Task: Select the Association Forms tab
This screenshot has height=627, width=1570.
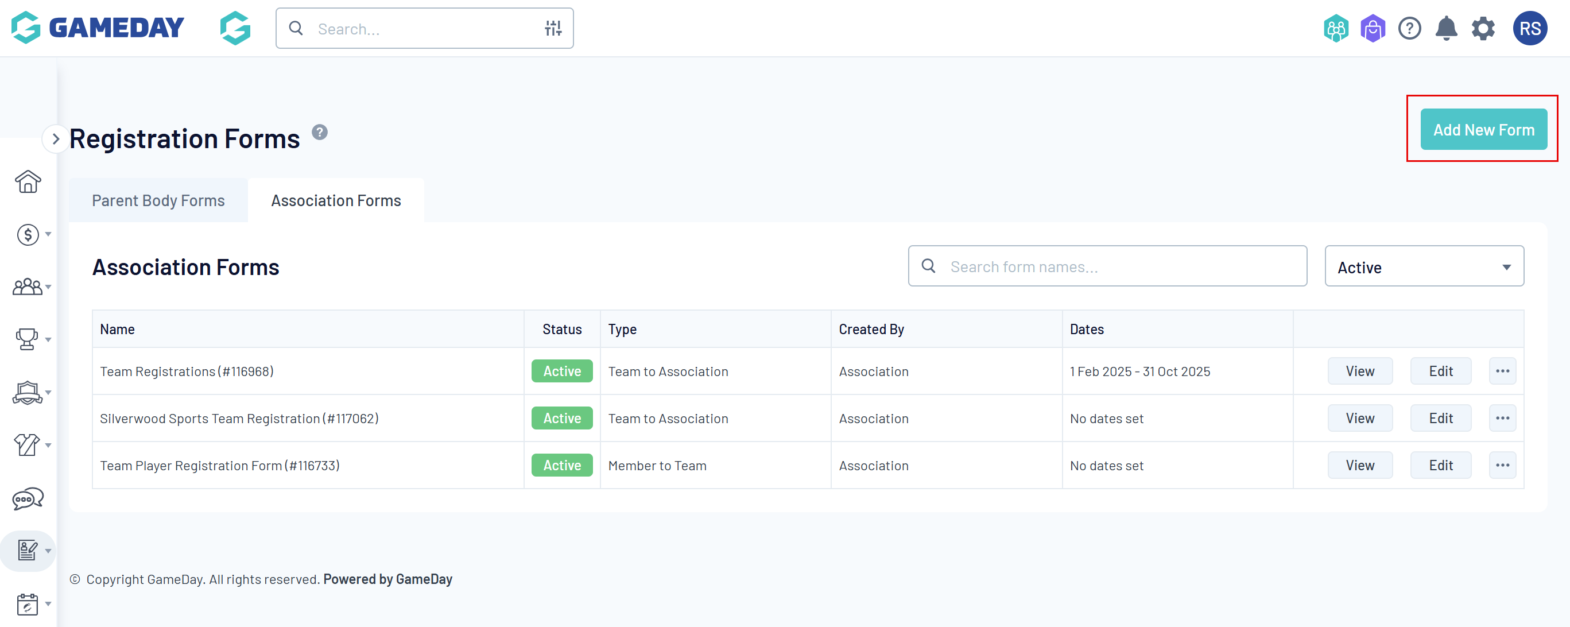Action: click(x=336, y=200)
